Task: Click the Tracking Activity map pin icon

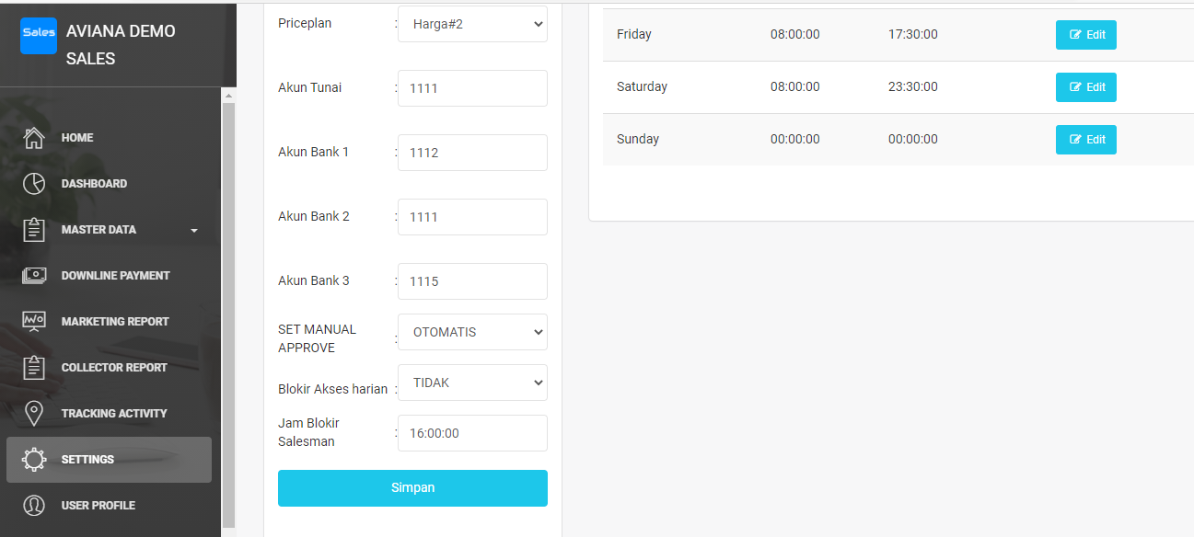Action: pyautogui.click(x=34, y=414)
